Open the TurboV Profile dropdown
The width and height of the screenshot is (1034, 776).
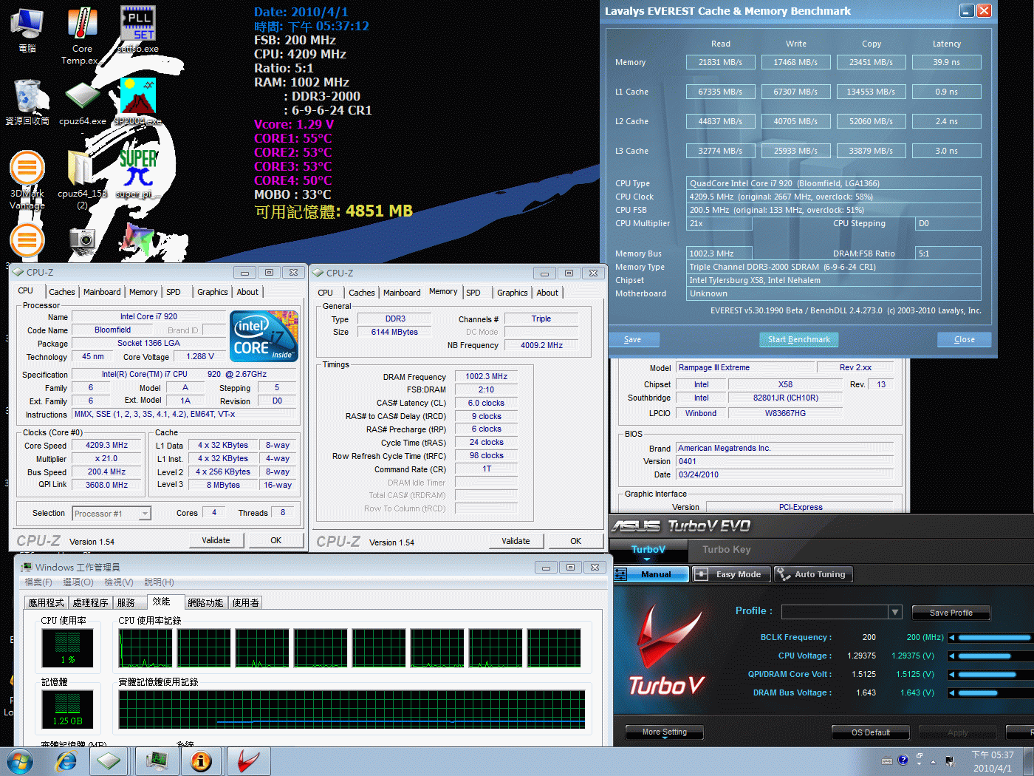tap(895, 612)
